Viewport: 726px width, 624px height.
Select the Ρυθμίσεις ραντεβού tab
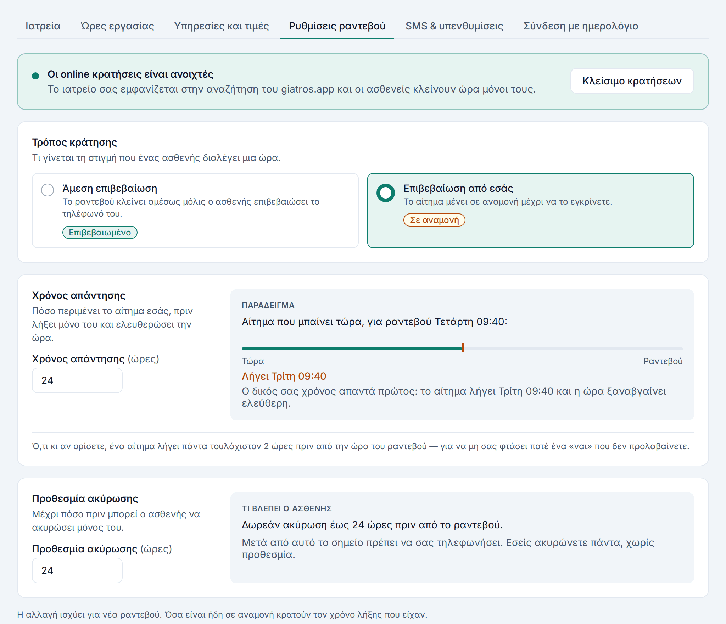coord(337,26)
